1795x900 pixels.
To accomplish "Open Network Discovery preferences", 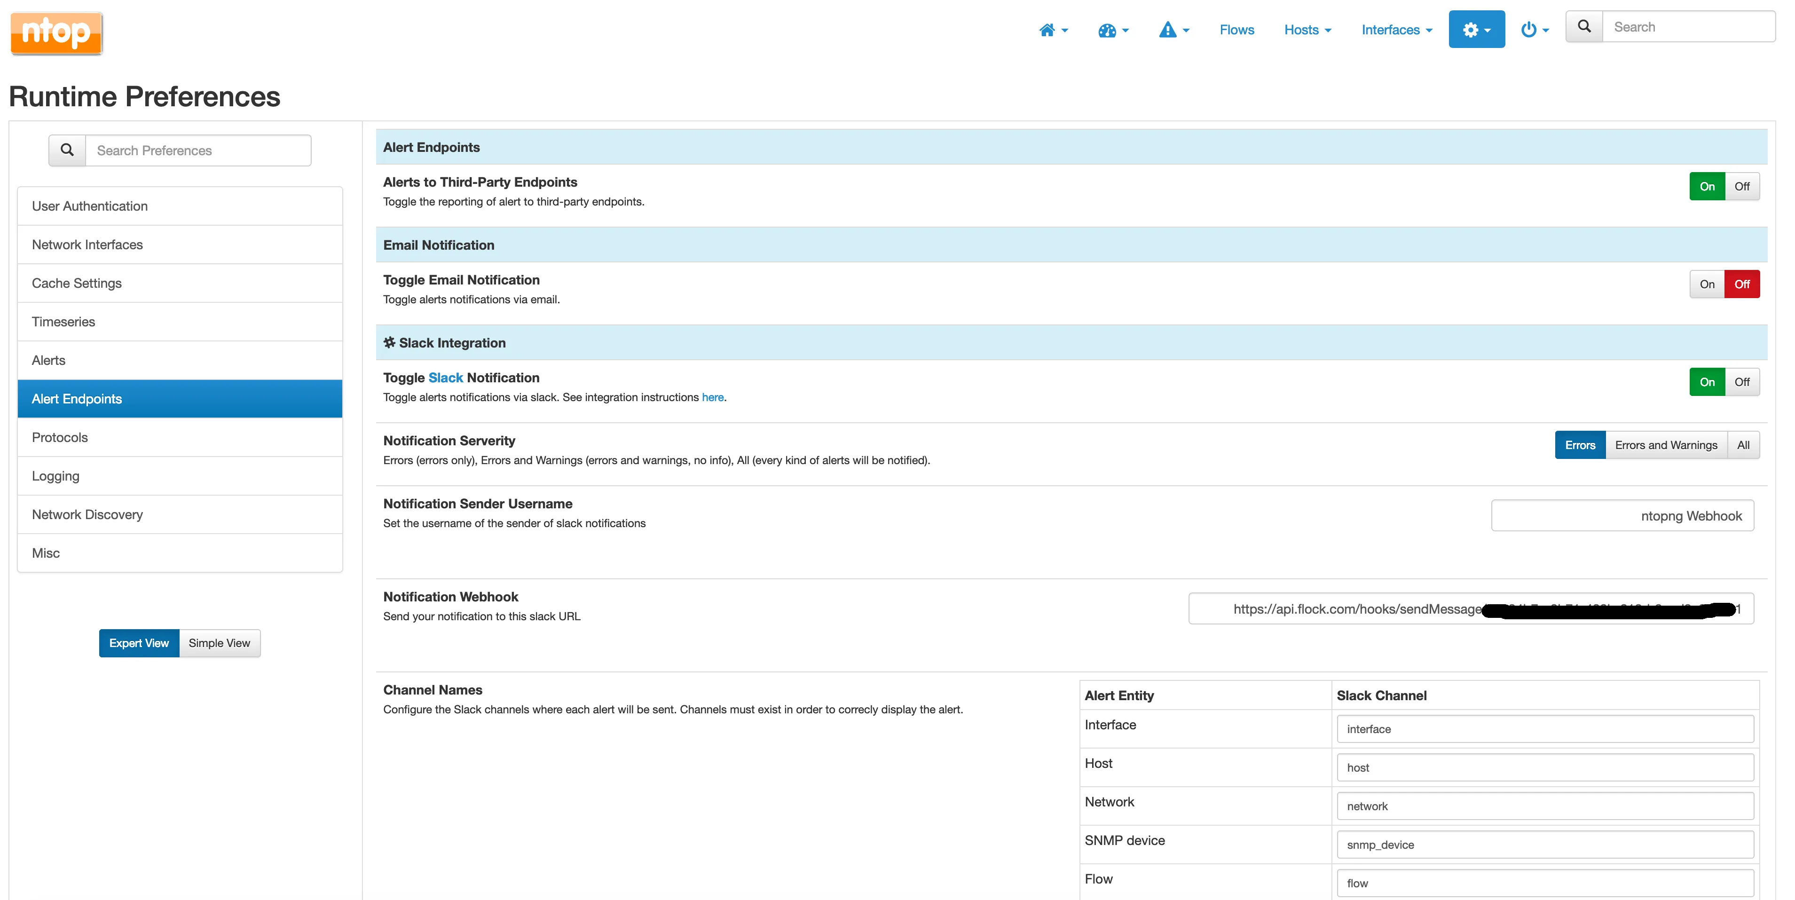I will click(x=180, y=514).
